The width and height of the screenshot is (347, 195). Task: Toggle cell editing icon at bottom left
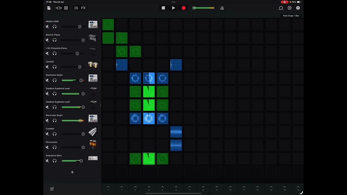[52, 188]
